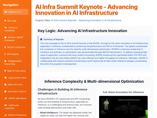This screenshot has height=118, width=157.
Task: Jump to Inference Complexity section
Action: click(x=16, y=29)
